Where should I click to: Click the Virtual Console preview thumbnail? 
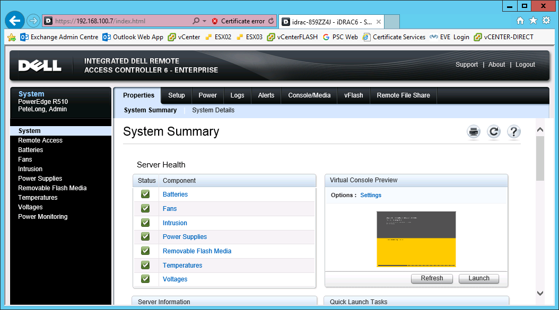tap(416, 239)
